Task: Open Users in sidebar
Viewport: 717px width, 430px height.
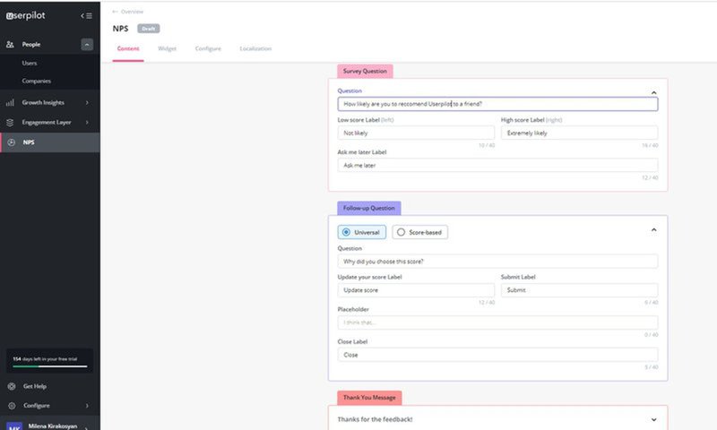Action: click(30, 63)
